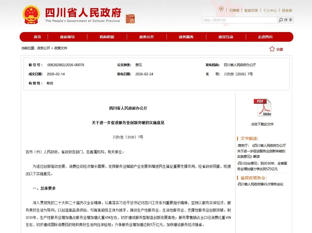Screen dimensions: 312x233
Task: Expand the 政务服务 navigation menu
Action: pos(186,37)
